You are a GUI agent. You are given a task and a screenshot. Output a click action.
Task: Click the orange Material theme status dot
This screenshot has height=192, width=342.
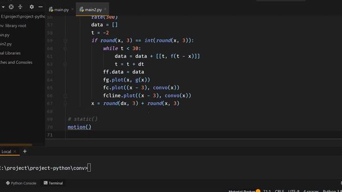258,191
